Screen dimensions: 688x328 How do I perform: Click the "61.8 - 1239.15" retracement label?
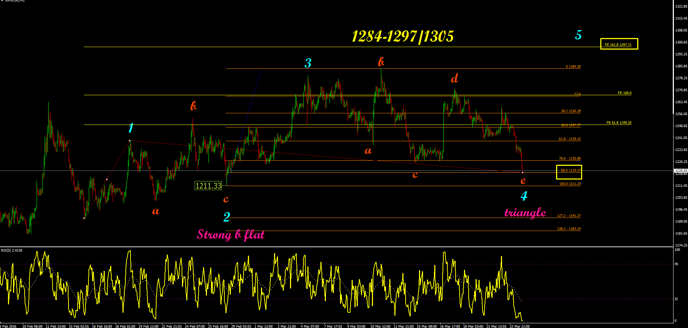[x=570, y=139]
